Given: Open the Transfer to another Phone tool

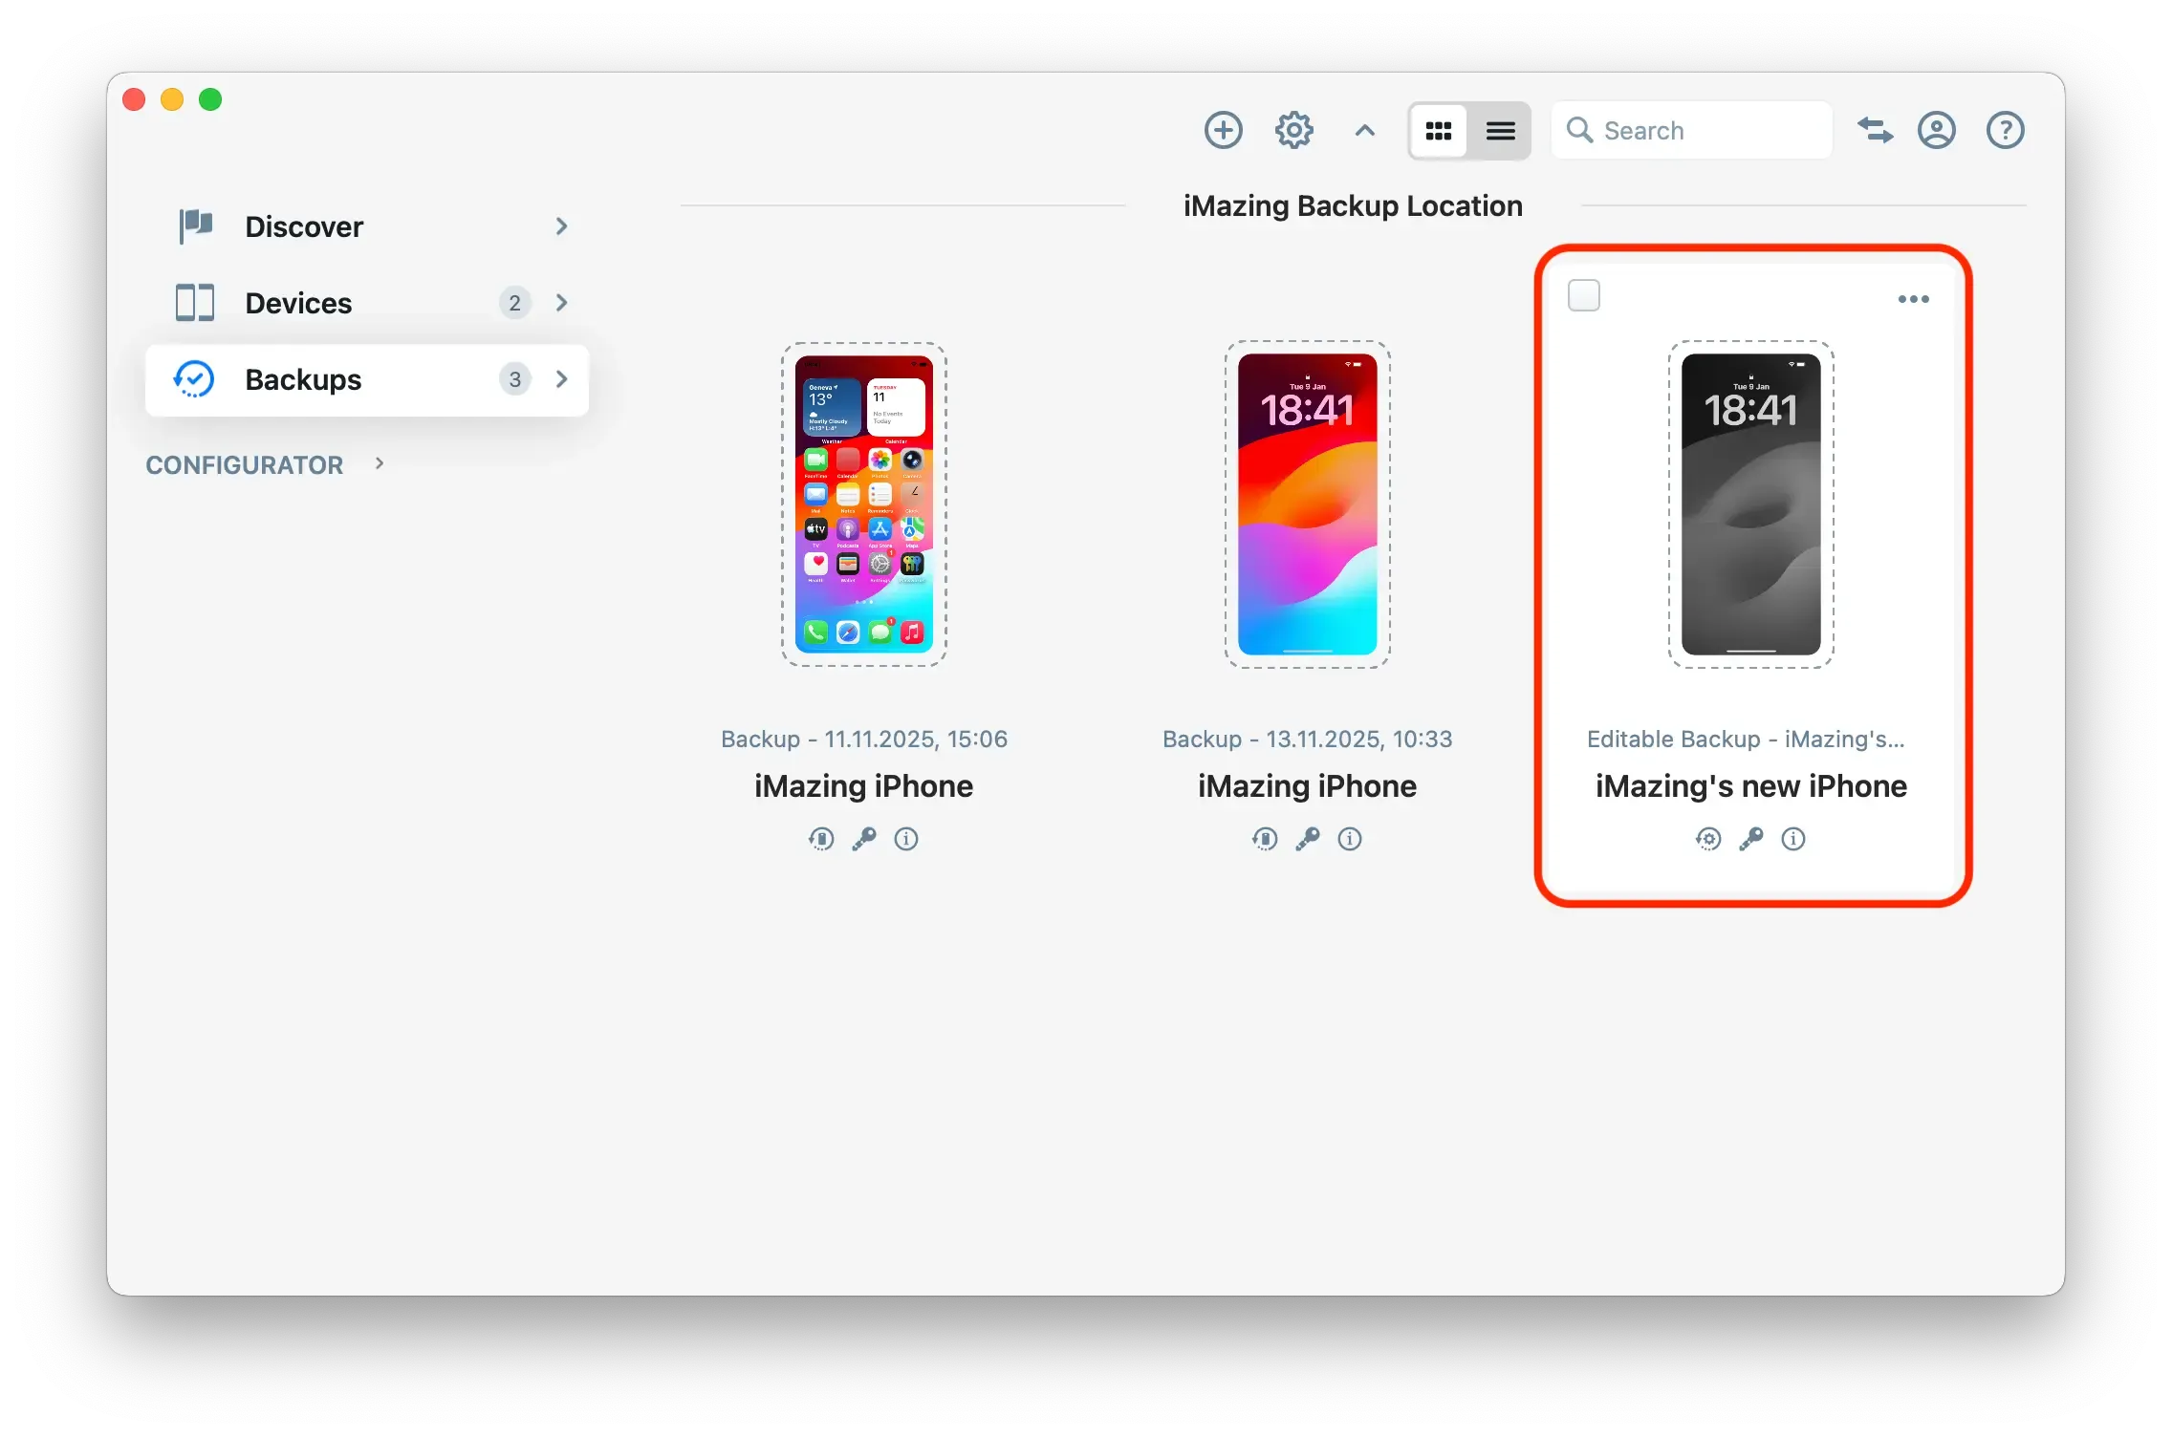Looking at the screenshot, I should (x=1876, y=130).
